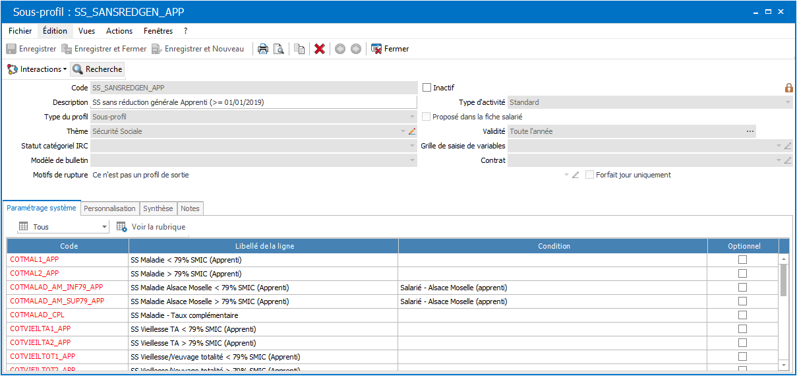
Task: Switch to the Notes tab
Action: [x=190, y=208]
